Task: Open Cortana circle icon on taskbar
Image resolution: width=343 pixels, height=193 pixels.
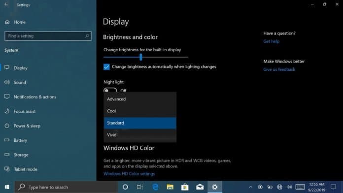Action: tap(125, 187)
